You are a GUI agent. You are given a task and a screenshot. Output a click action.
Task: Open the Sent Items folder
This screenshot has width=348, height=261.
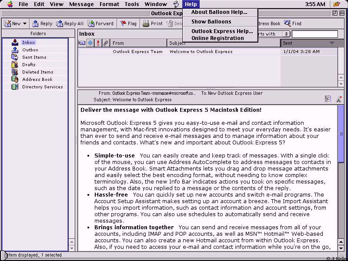pos(34,57)
